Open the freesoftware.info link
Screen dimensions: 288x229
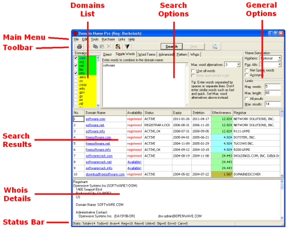98,150
